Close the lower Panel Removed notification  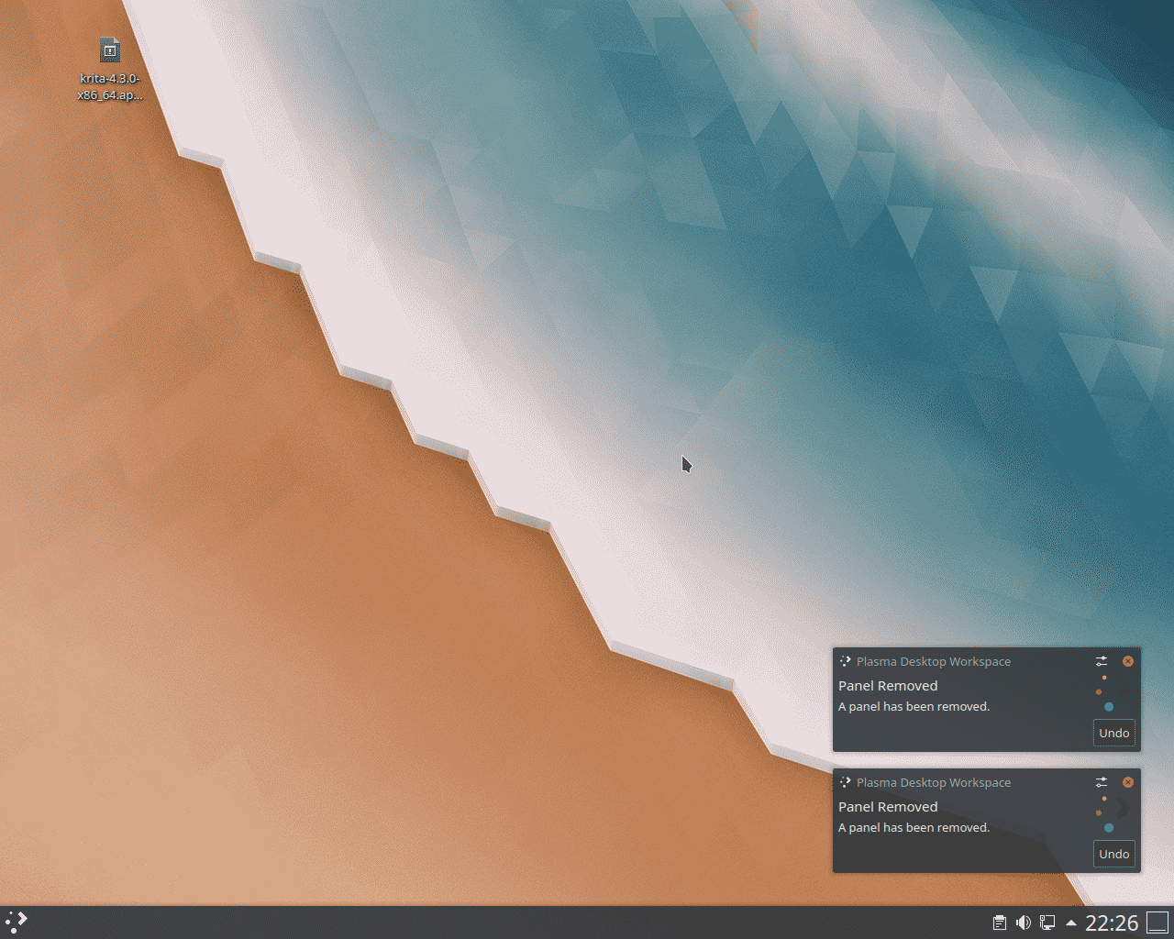(x=1128, y=782)
